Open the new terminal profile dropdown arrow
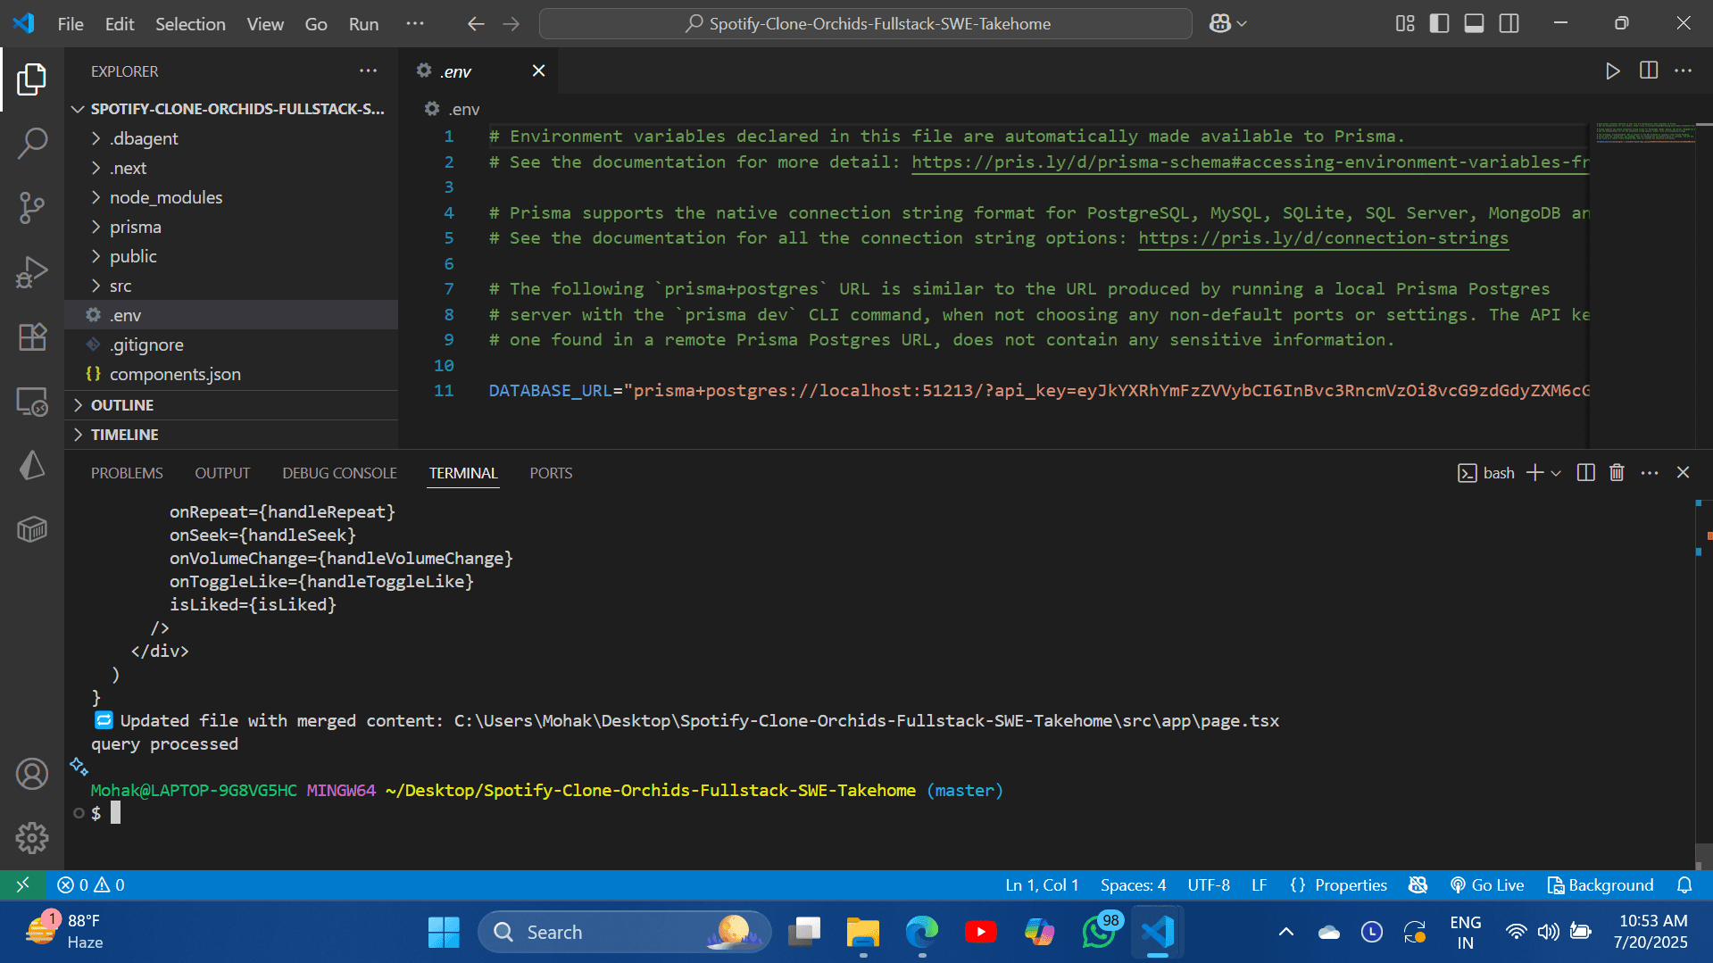The image size is (1713, 963). coord(1556,473)
